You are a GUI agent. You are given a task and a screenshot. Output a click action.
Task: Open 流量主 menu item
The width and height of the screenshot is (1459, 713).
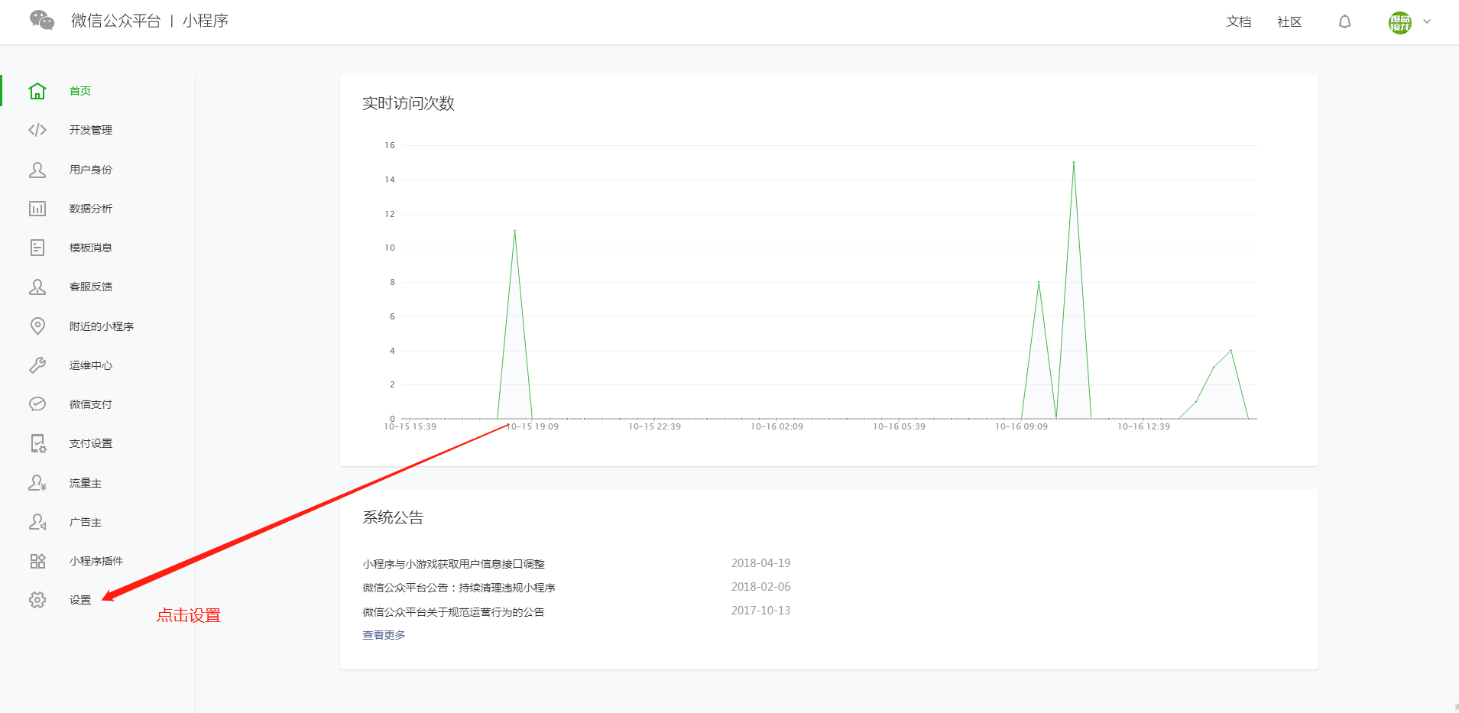(x=86, y=483)
